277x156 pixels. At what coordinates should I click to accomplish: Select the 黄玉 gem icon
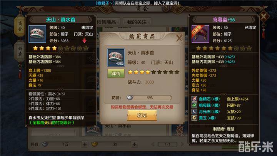click(x=194, y=118)
